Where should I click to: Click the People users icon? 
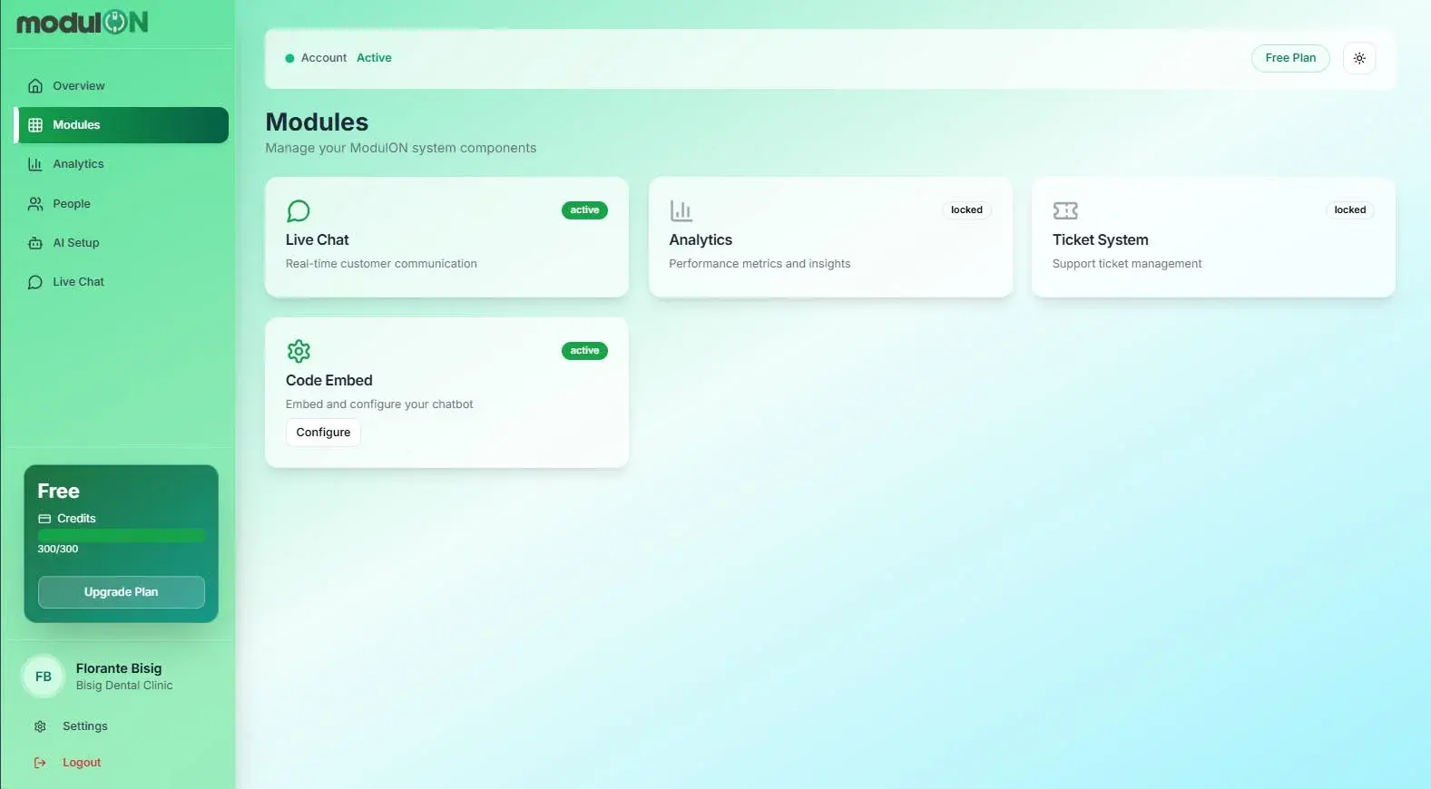pyautogui.click(x=35, y=204)
